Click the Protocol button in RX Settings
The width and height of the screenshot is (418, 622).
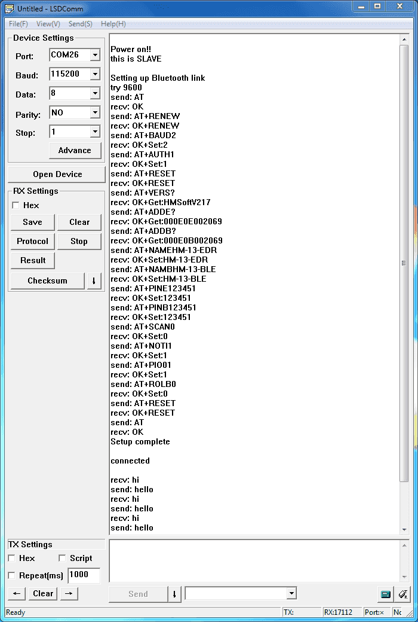(x=32, y=241)
